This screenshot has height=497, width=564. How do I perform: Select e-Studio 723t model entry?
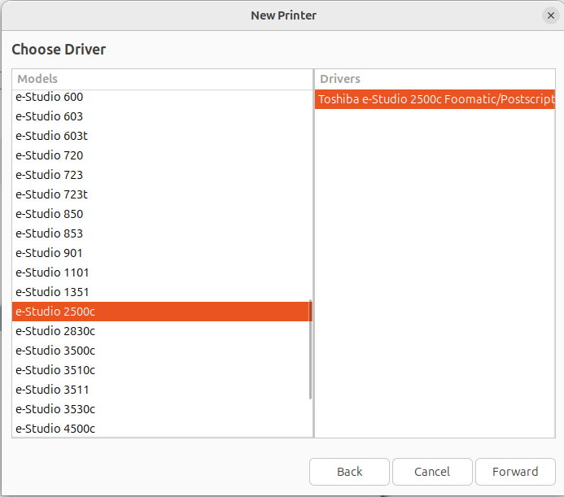51,194
